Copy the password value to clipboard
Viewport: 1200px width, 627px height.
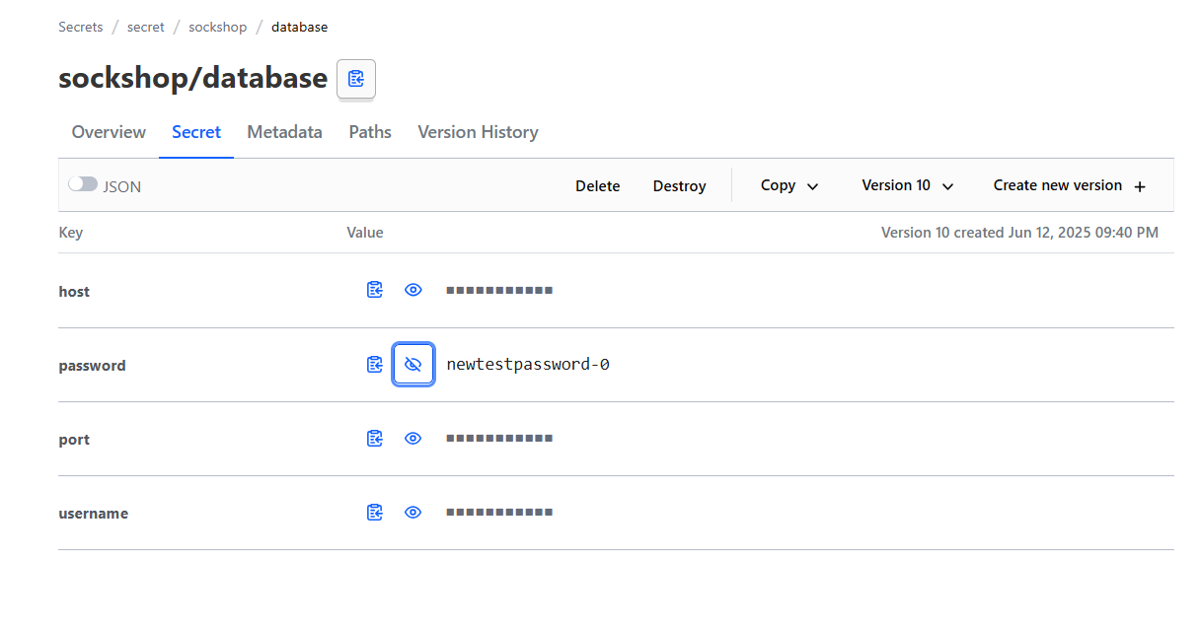(375, 365)
